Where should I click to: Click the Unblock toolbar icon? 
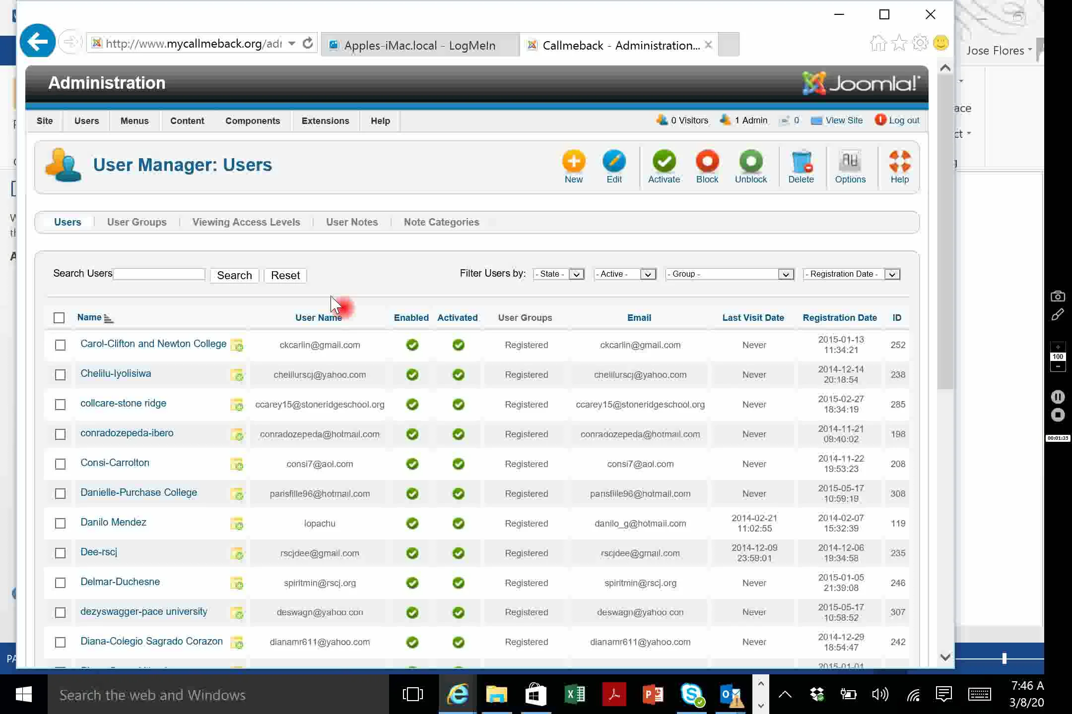coord(751,162)
